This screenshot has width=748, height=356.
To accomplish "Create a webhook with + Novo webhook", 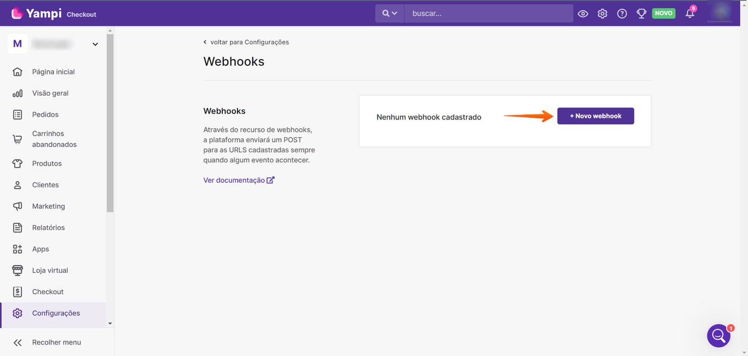I will pyautogui.click(x=595, y=116).
